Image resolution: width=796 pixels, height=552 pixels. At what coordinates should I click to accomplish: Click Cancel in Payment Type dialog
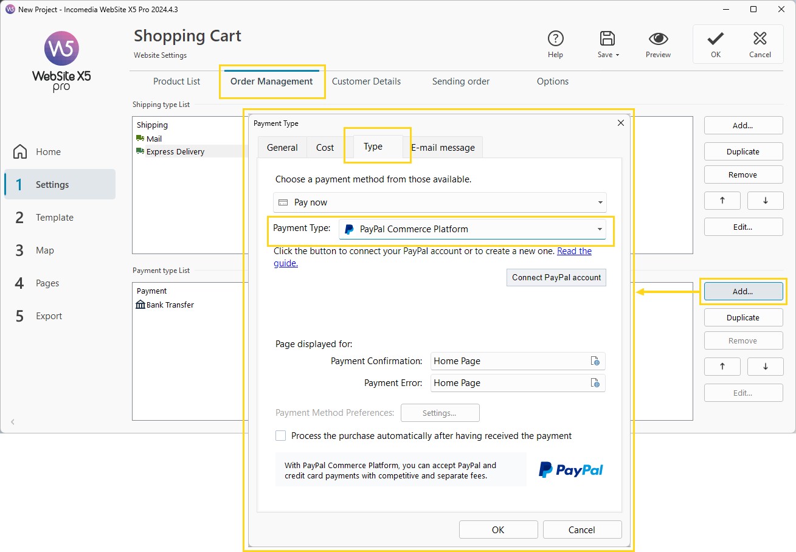pyautogui.click(x=582, y=530)
